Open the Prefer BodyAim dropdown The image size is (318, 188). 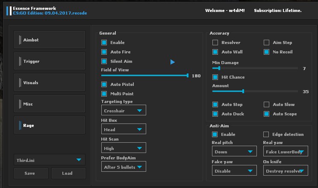pos(124,167)
